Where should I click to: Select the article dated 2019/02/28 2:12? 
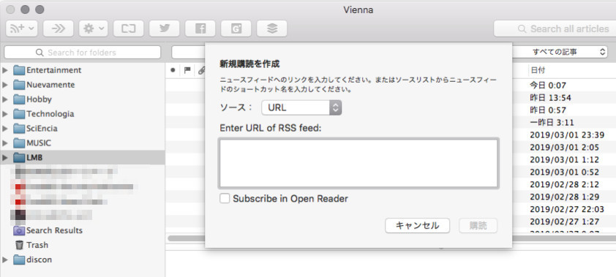[564, 185]
